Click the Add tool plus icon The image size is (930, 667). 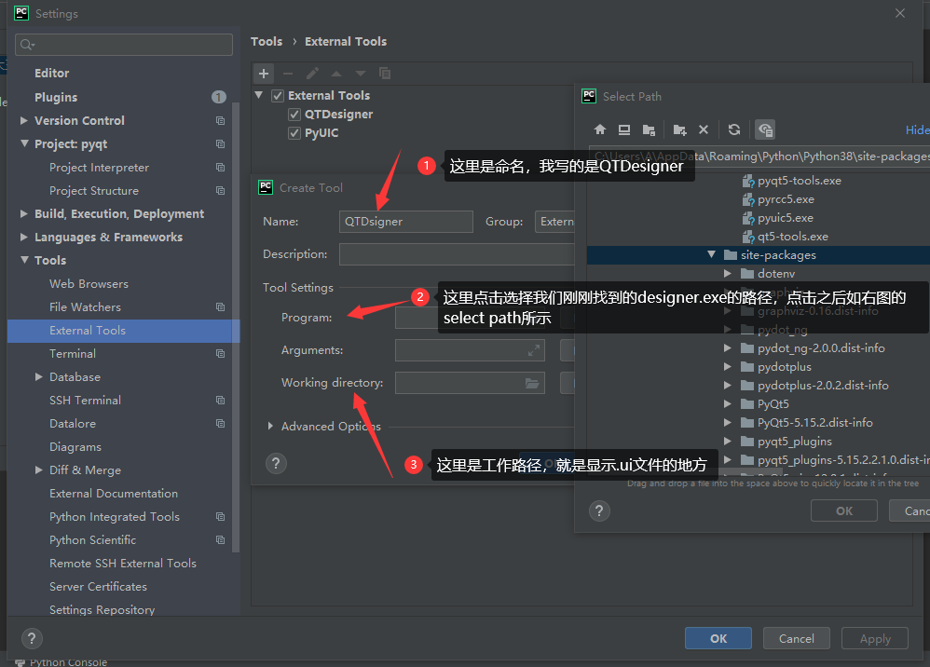tap(264, 74)
